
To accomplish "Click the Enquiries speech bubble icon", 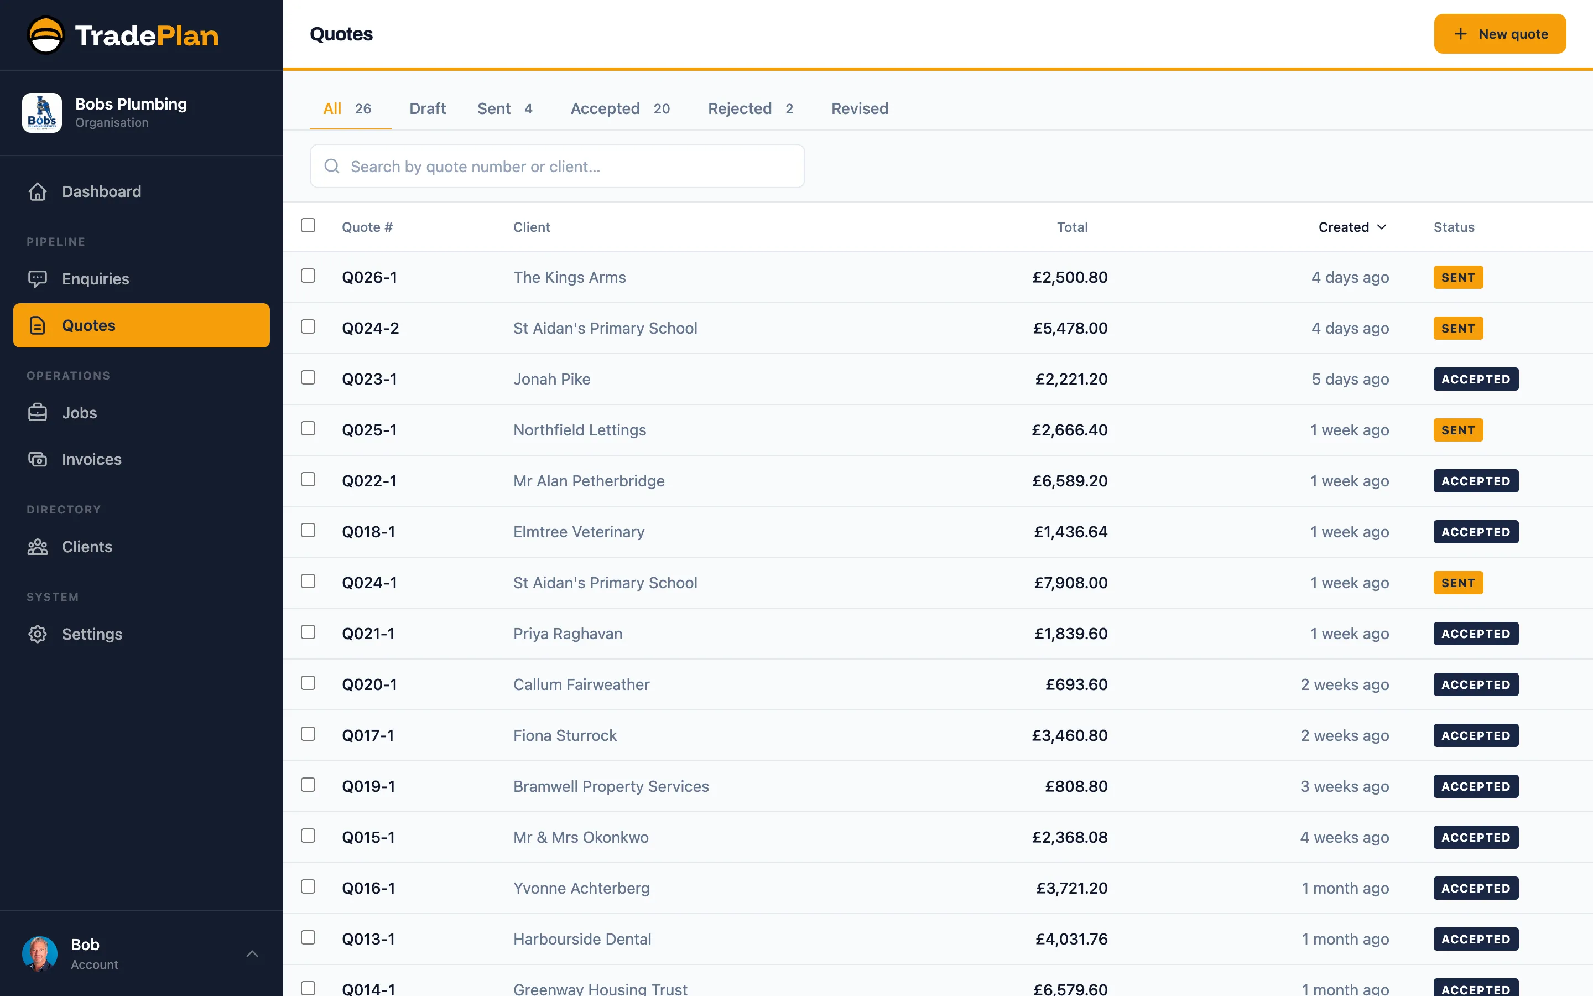I will point(38,279).
